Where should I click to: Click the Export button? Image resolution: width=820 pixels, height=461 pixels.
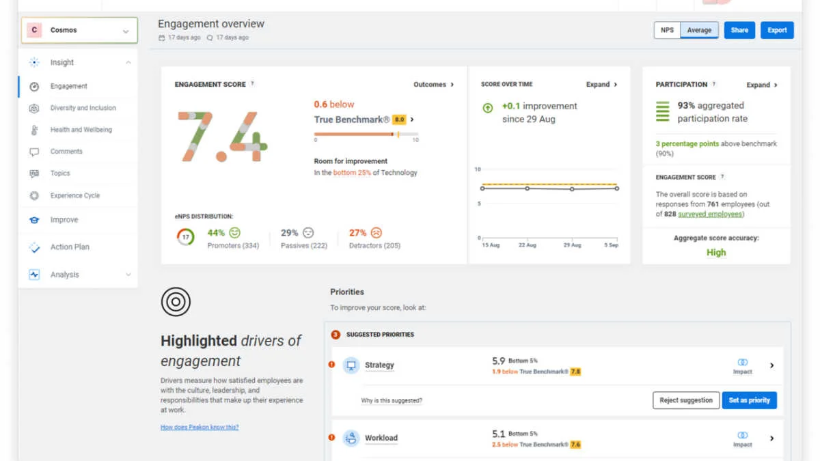coord(777,30)
